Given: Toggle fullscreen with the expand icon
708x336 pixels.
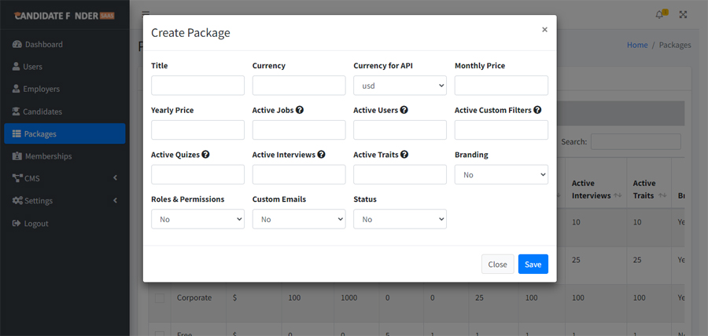Looking at the screenshot, I should click(x=683, y=14).
